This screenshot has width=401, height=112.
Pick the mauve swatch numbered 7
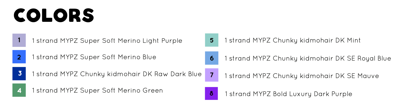click(212, 75)
